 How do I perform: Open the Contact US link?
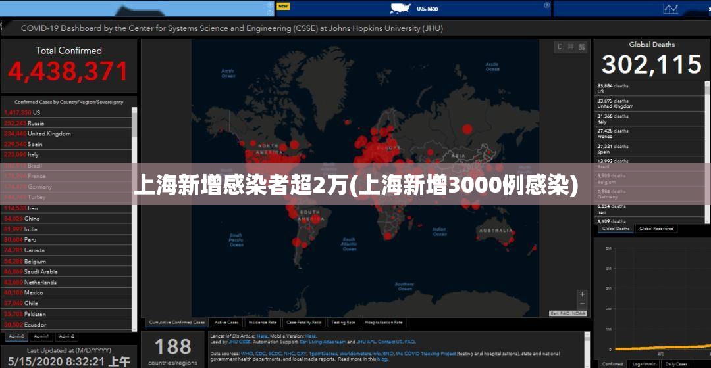[390, 342]
